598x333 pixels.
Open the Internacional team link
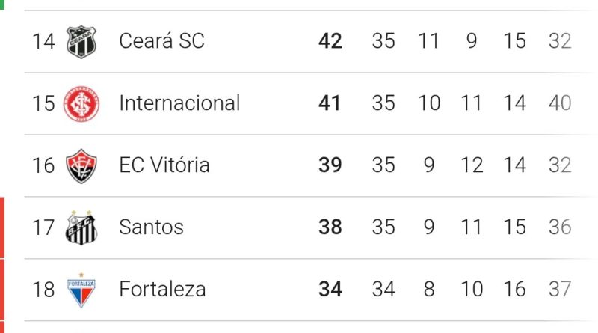point(179,103)
